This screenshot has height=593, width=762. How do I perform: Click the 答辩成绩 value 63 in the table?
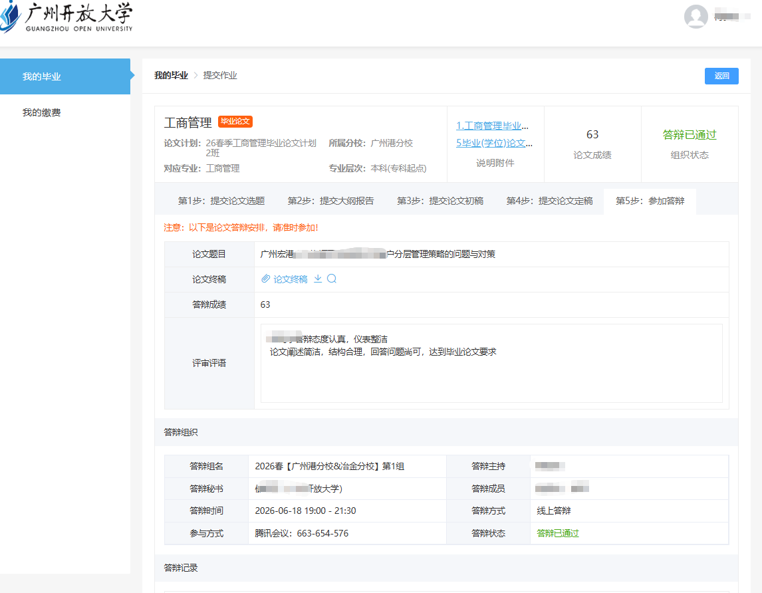click(265, 304)
